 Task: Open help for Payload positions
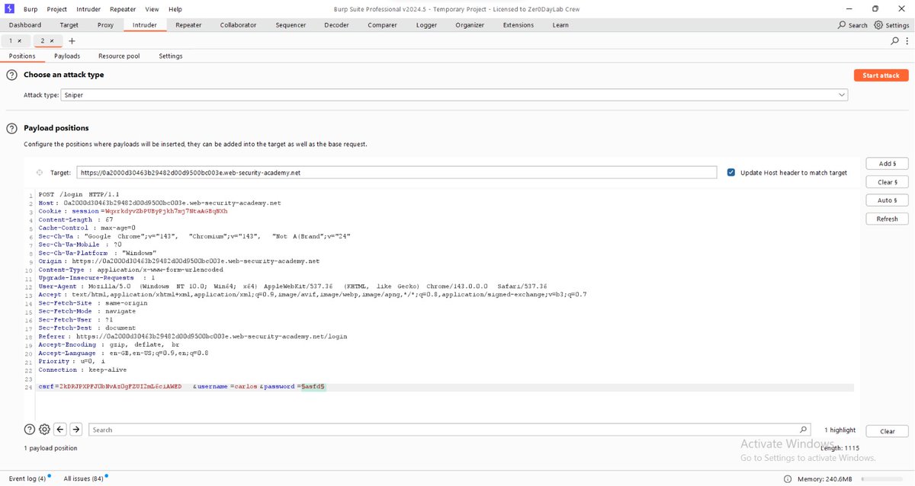click(x=11, y=128)
